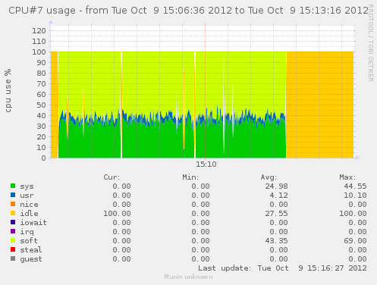
Task: Click the gray guest legend swatch
Action: click(x=13, y=258)
